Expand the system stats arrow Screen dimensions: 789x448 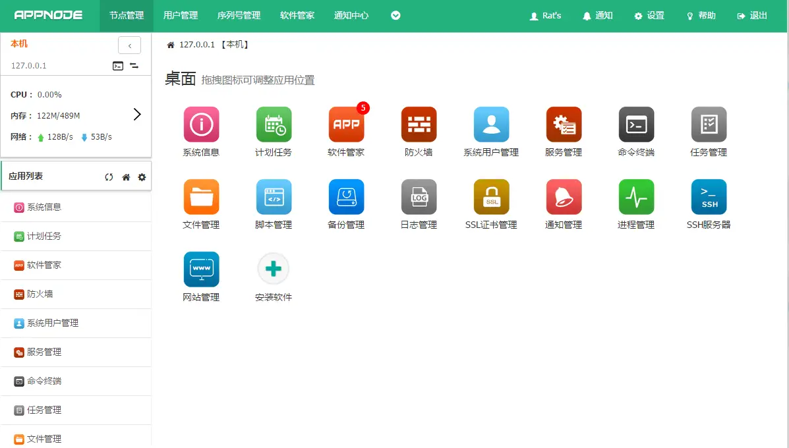137,115
